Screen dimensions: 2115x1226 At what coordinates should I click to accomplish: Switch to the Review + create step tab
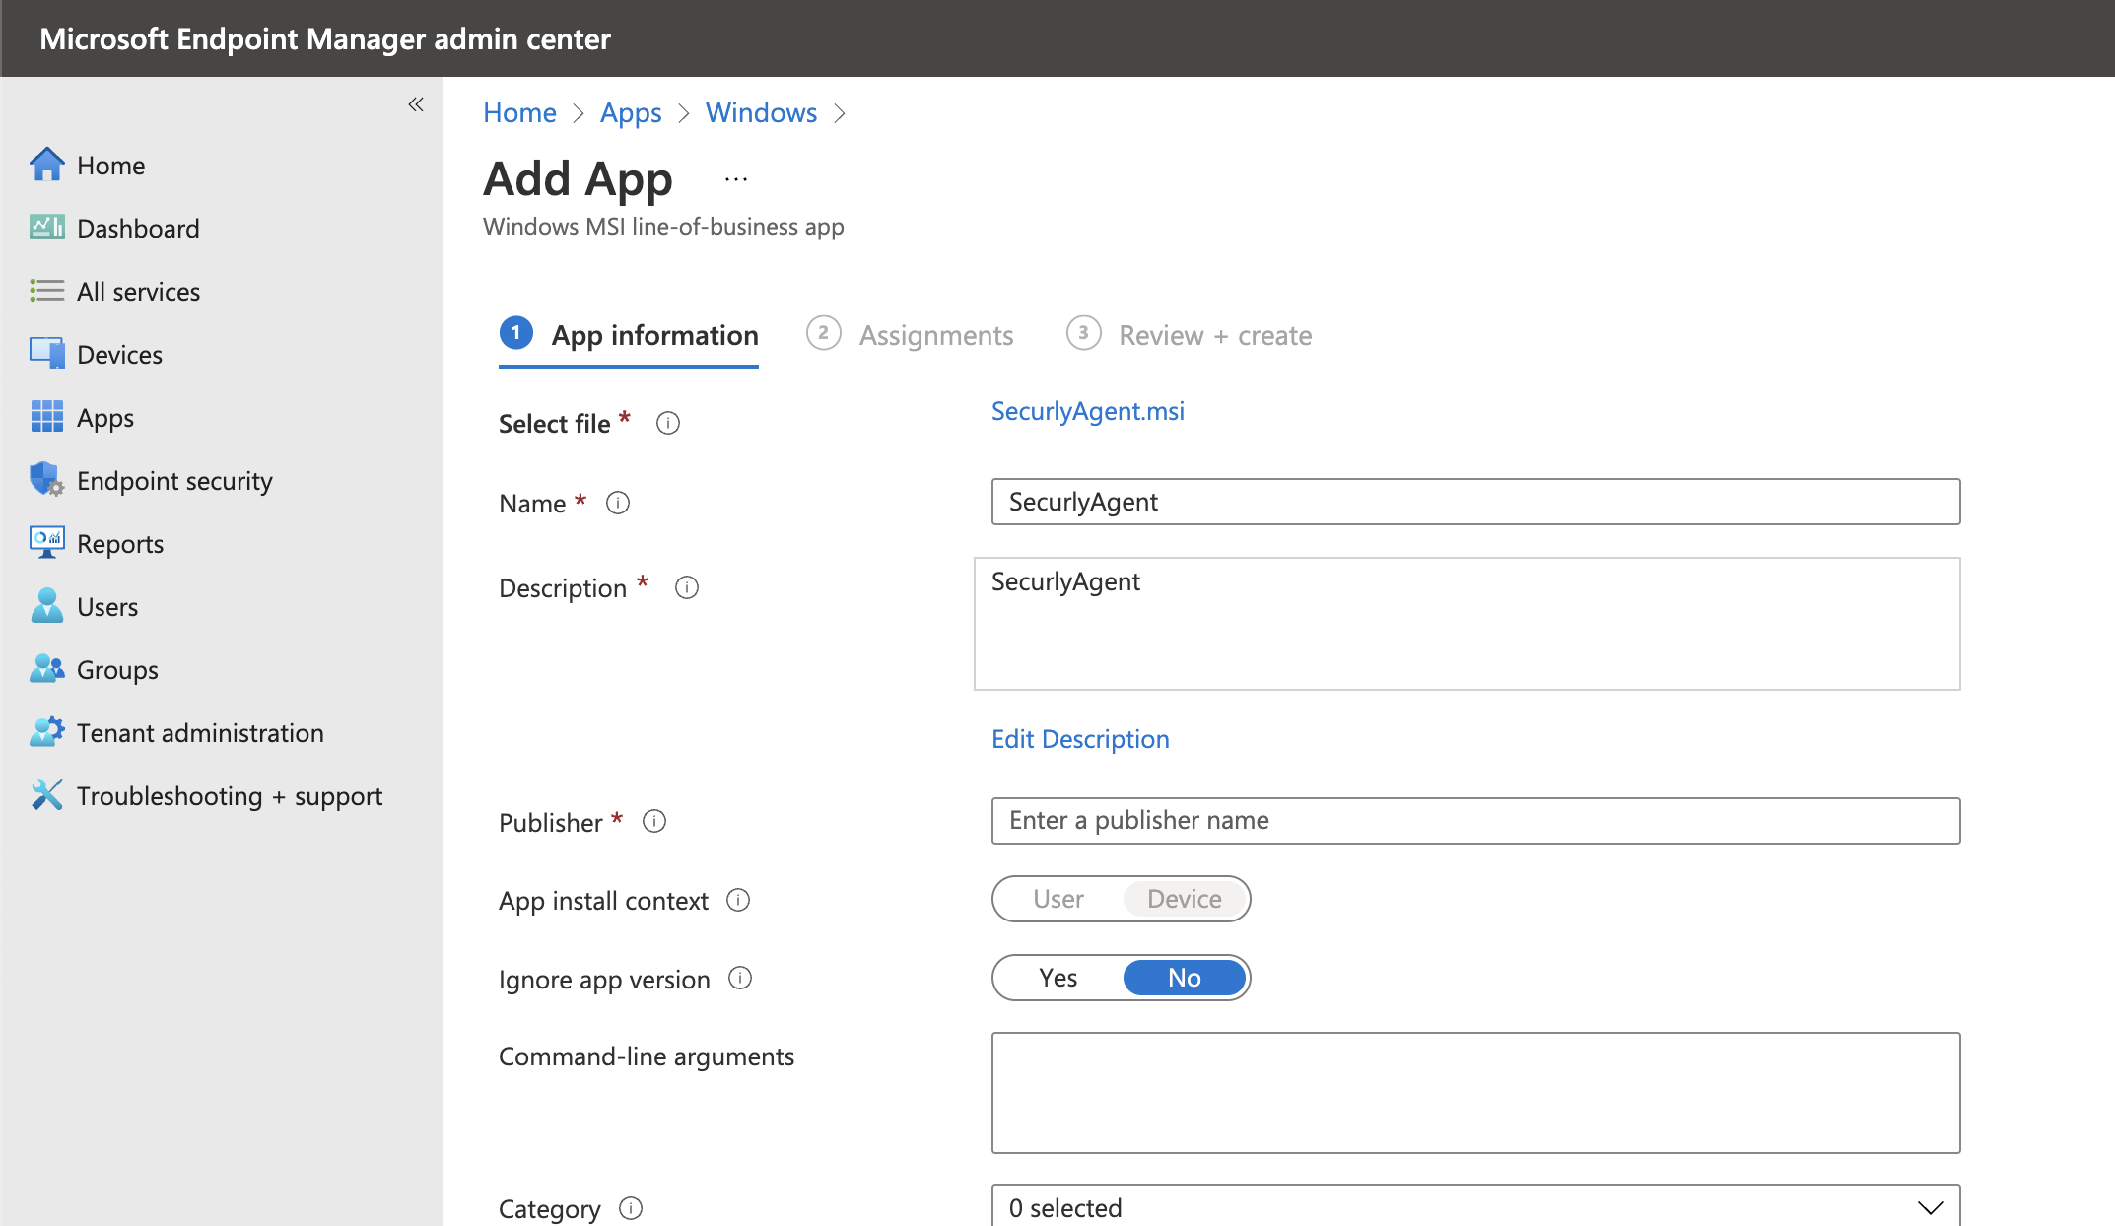(1189, 335)
